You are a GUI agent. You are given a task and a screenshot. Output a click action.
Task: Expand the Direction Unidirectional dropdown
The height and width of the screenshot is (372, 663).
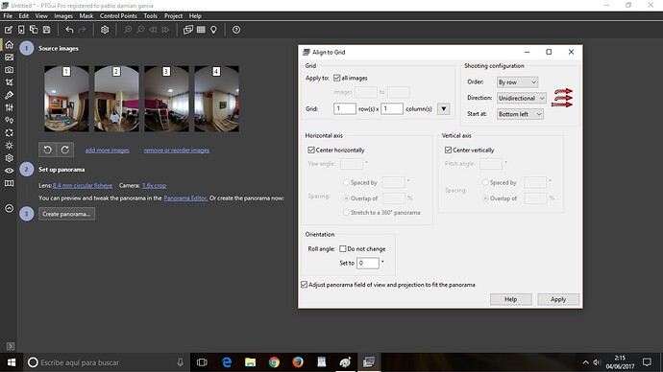522,98
